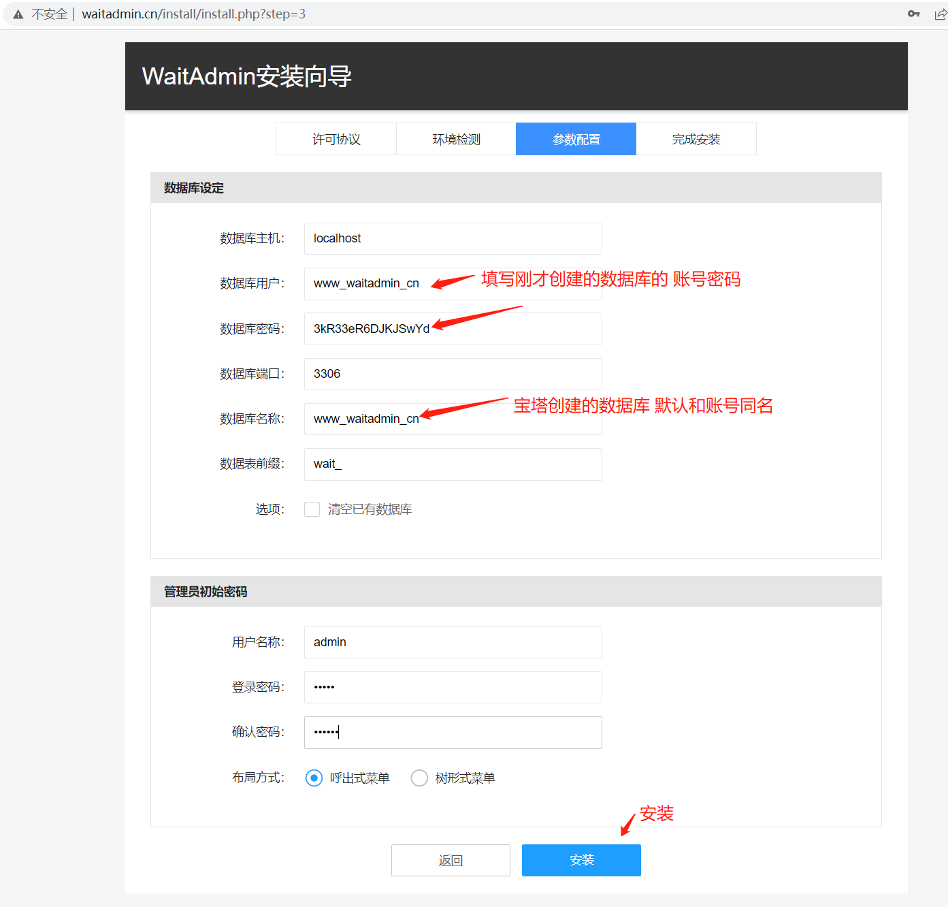Click the 不安全 label in address bar
This screenshot has height=907, width=948.
50,14
